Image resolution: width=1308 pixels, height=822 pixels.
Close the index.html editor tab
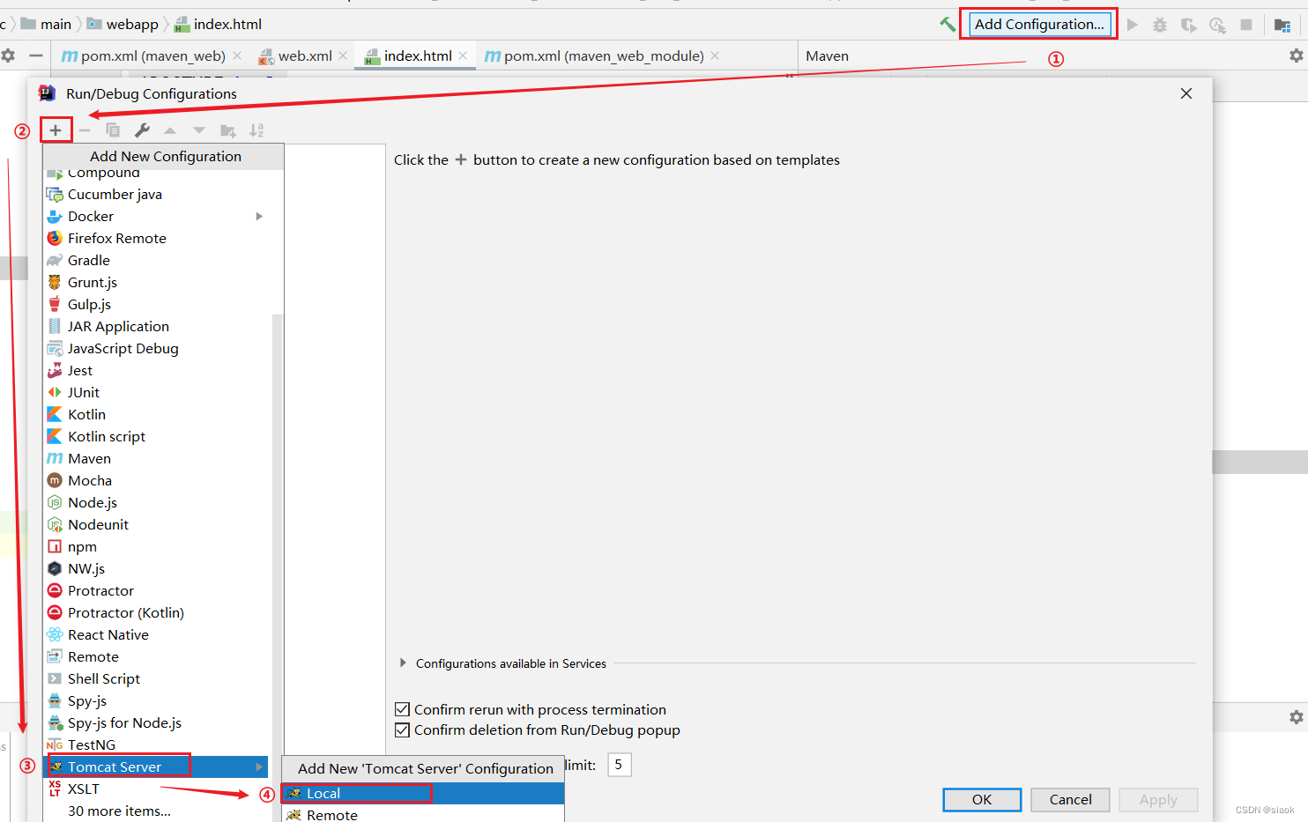pos(463,56)
